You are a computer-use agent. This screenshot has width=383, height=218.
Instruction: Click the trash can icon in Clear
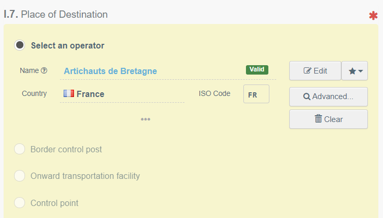[x=318, y=118]
